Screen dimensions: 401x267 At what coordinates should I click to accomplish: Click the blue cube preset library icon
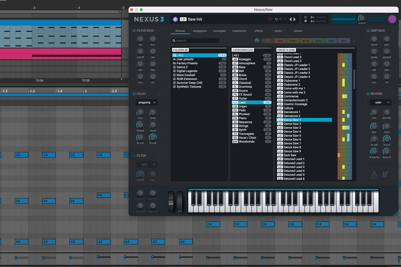point(175,19)
